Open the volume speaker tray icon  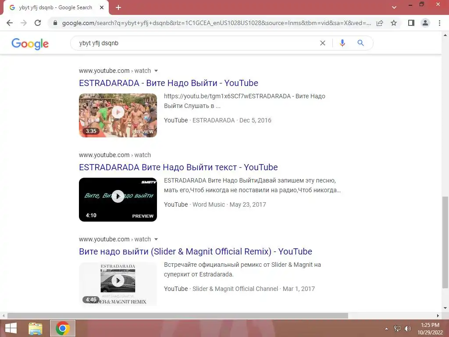[x=407, y=329]
